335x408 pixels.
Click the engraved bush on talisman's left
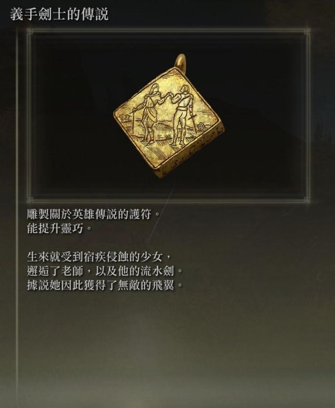(124, 117)
